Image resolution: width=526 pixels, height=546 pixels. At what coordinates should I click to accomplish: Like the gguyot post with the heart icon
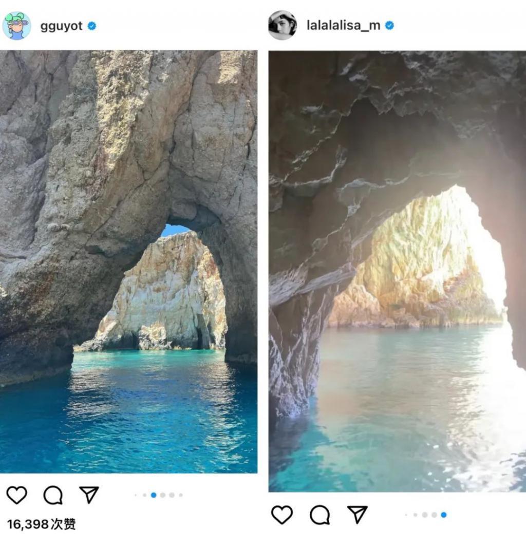click(16, 495)
